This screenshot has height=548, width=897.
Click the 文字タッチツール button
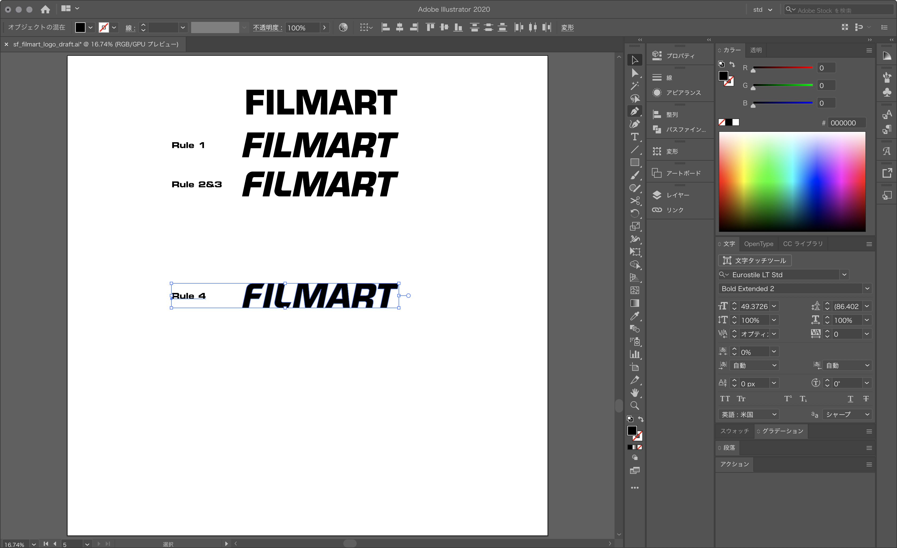click(755, 261)
